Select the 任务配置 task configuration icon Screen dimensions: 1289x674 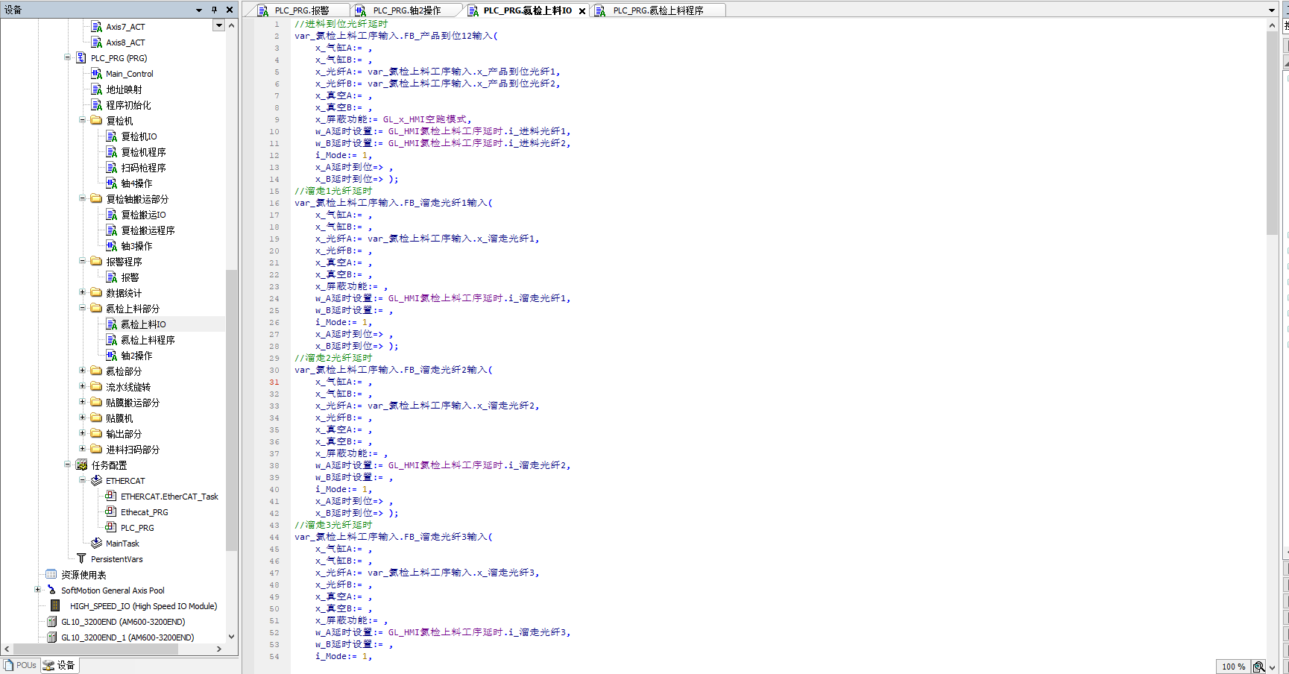(81, 465)
